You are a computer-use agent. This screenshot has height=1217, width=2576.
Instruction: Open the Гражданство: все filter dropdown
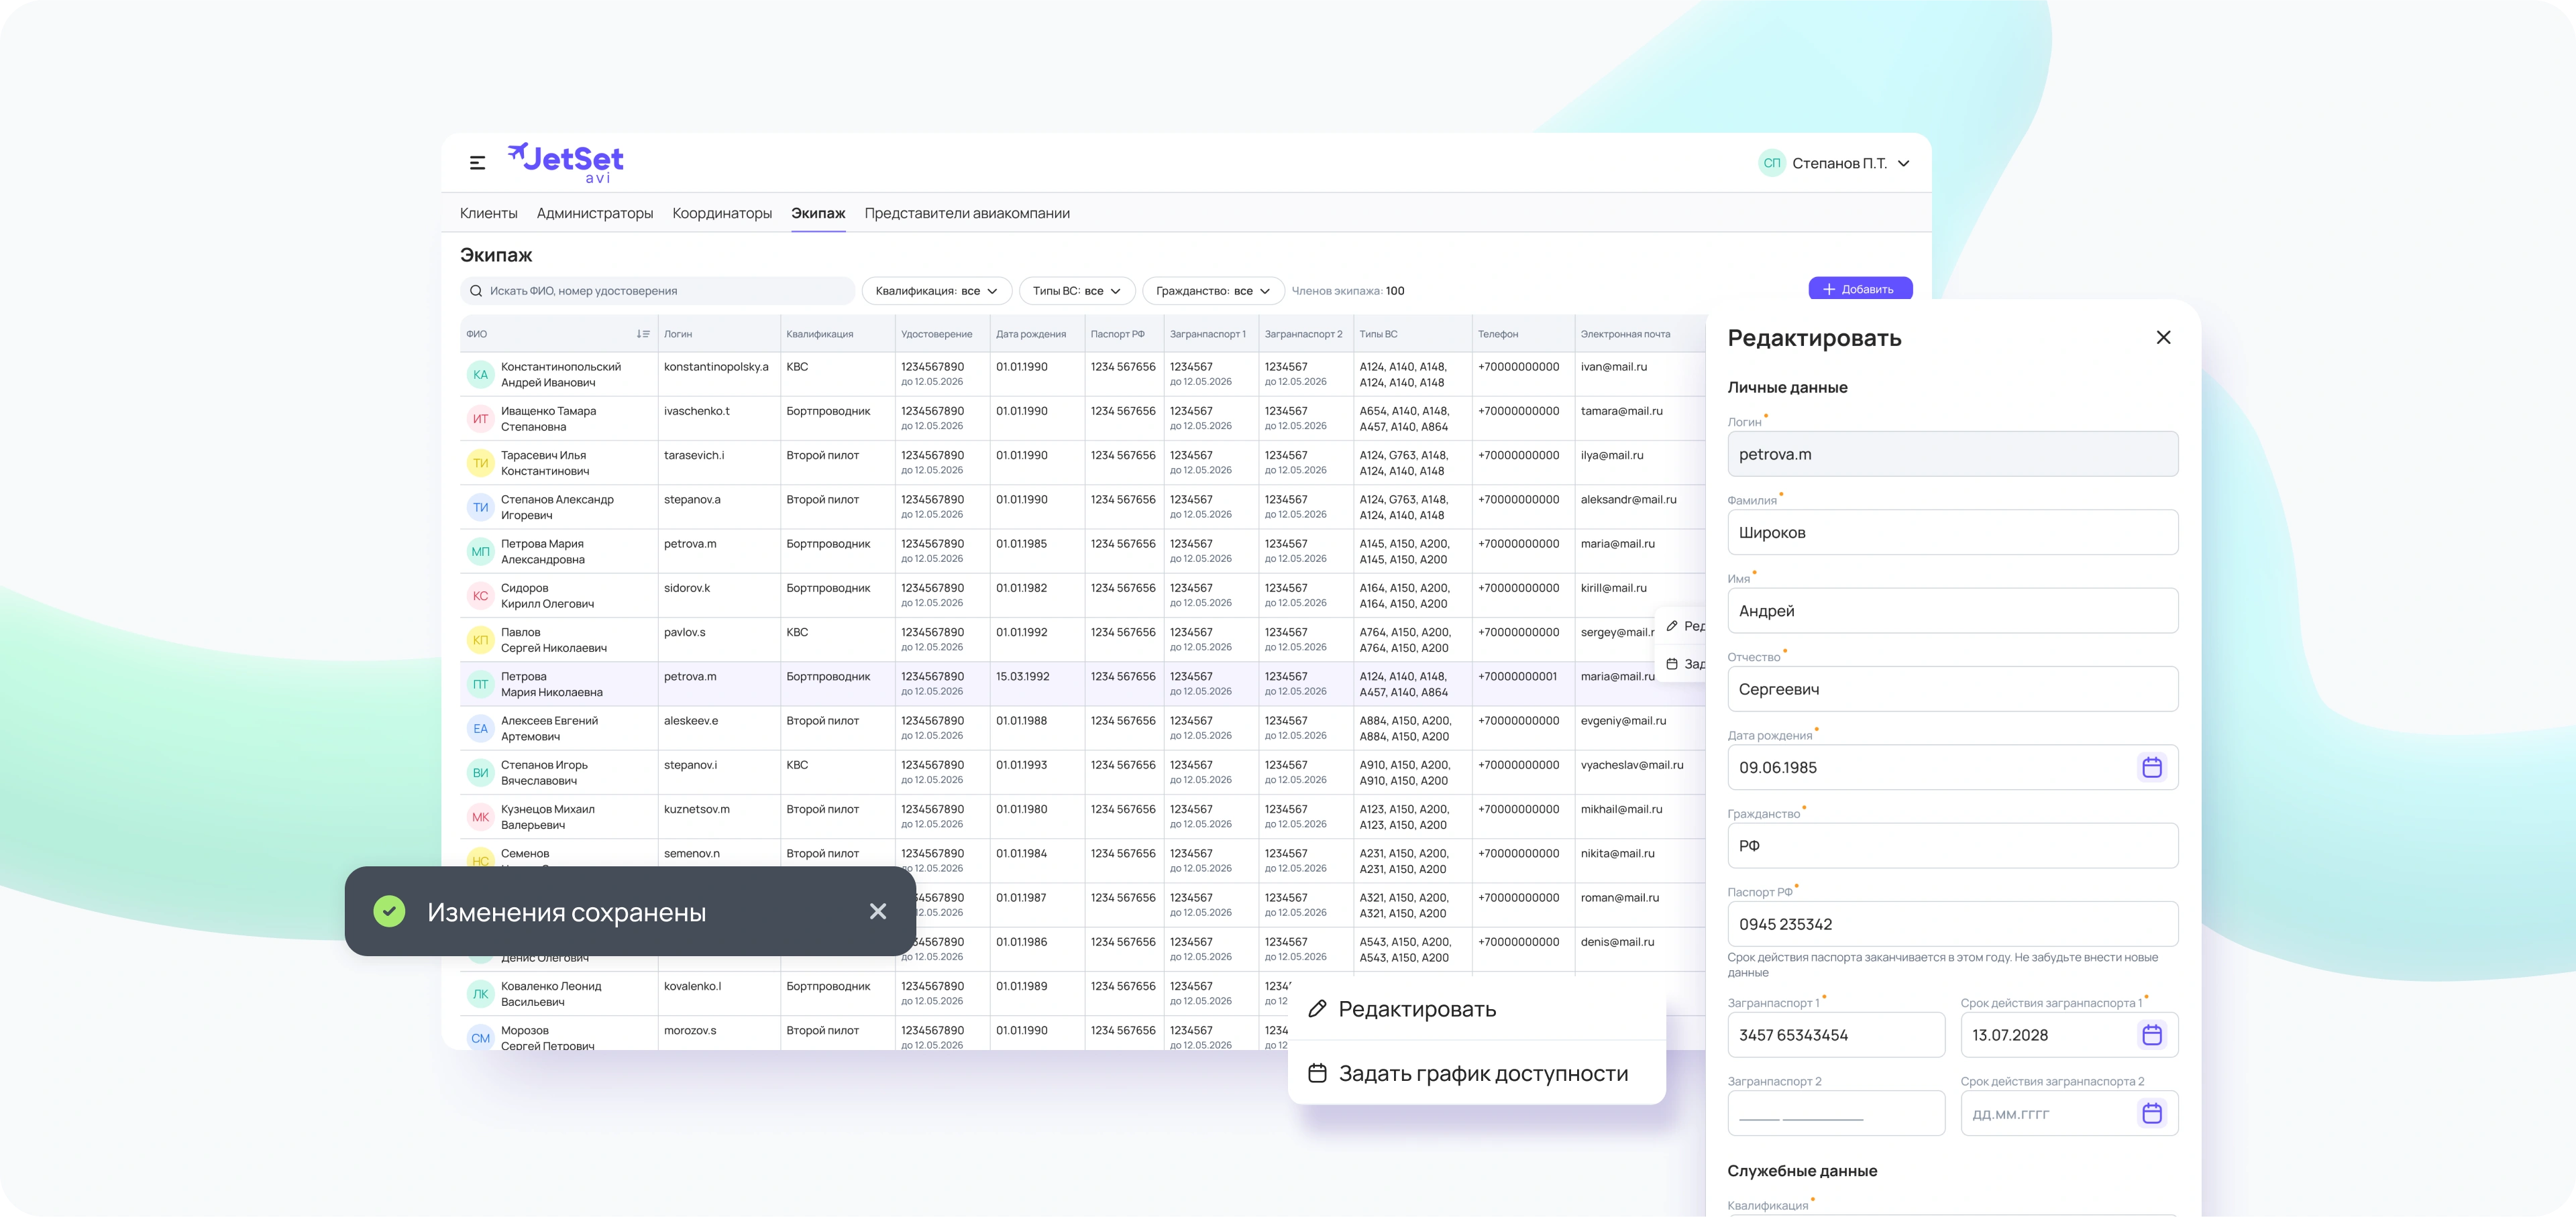[x=1212, y=291]
